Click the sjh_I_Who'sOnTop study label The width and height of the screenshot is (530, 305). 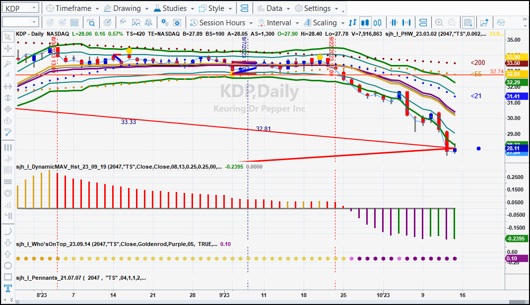click(x=116, y=244)
